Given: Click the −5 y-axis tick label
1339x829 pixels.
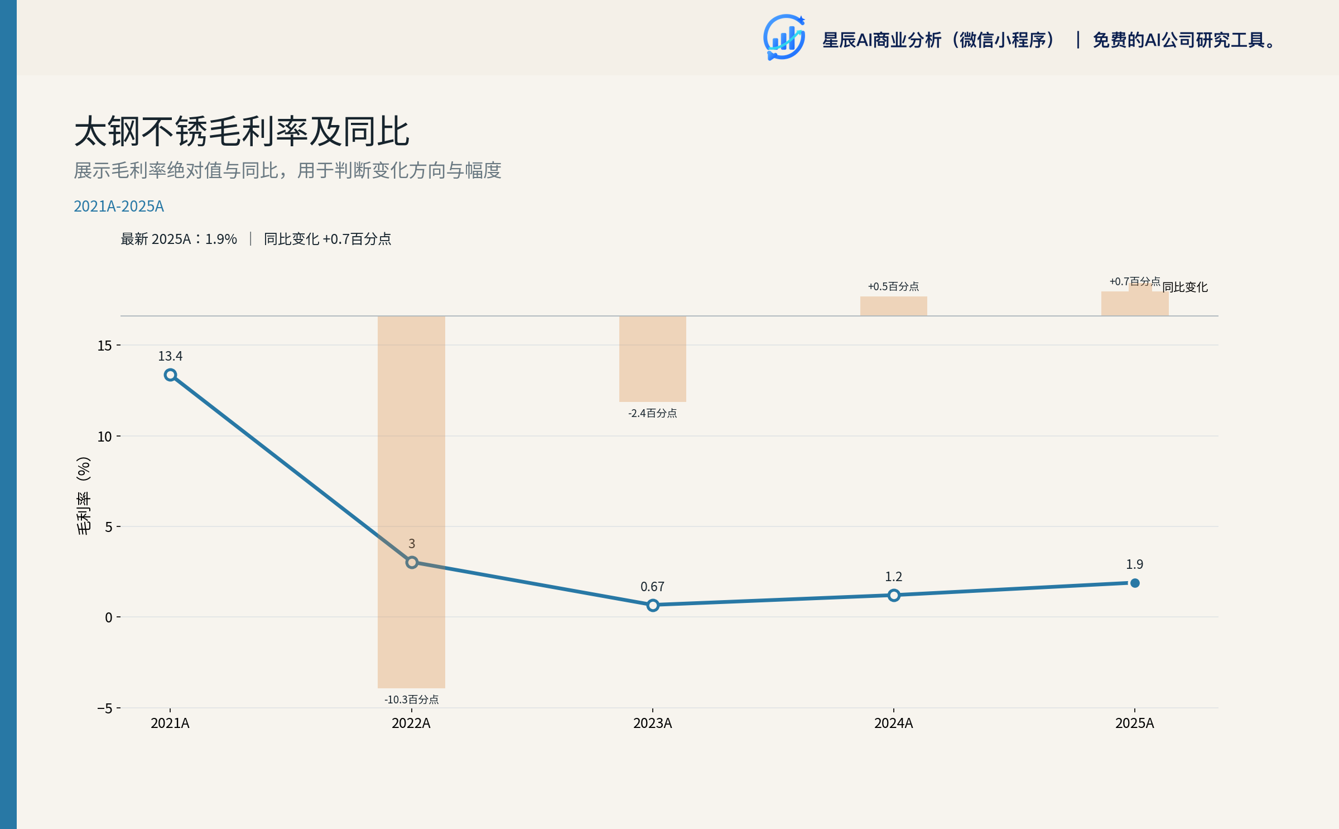Looking at the screenshot, I should [x=104, y=708].
